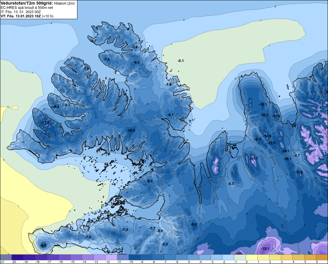Click the line 'EC-HRES spá brúuð á 500m net'
The height and width of the screenshot is (264, 328).
27,8
